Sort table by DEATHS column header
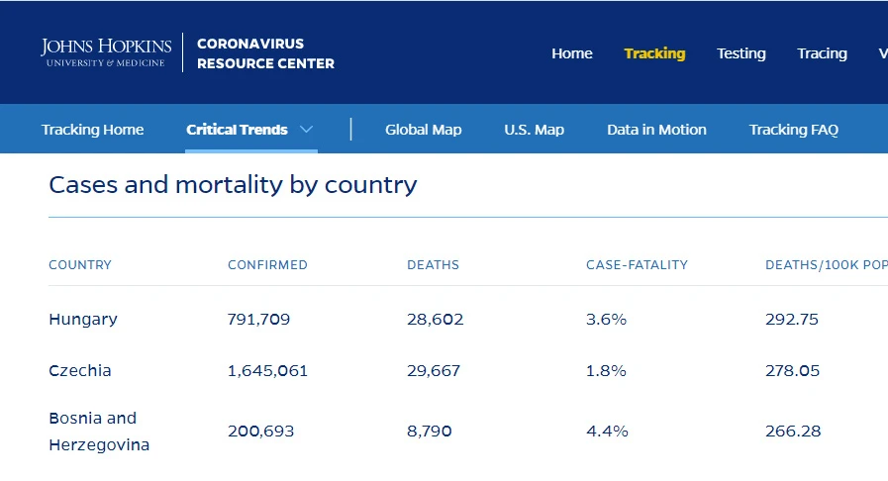 pyautogui.click(x=434, y=265)
